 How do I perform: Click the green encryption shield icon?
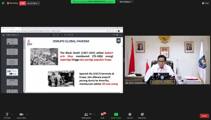(3, 3)
